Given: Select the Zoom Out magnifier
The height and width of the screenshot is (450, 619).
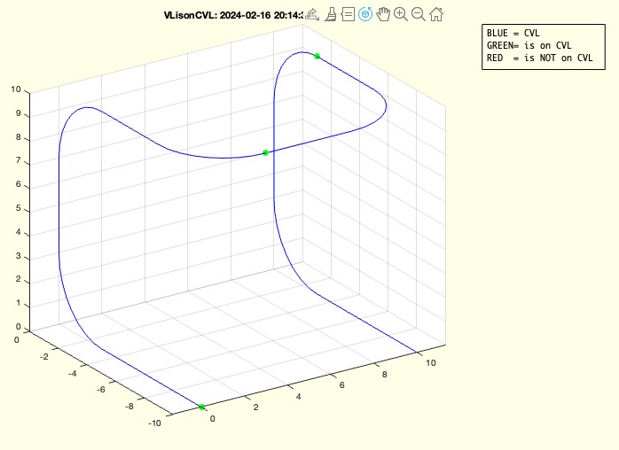Looking at the screenshot, I should [419, 14].
